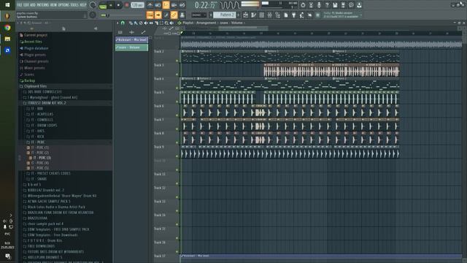This screenshot has height=263, width=467.
Task: Open the Piano roll view icon
Action: pos(253,15)
